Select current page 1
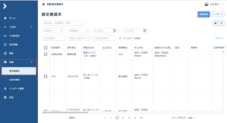Image resolution: width=227 pixels, height=123 pixels. pyautogui.click(x=117, y=118)
